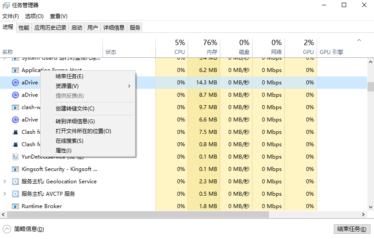Click the 9.7 MB memory cell
The width and height of the screenshot is (374, 239).
click(204, 107)
